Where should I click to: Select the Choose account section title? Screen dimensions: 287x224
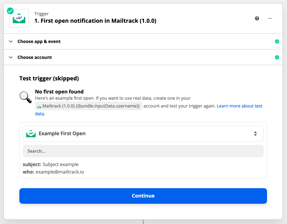pos(35,57)
